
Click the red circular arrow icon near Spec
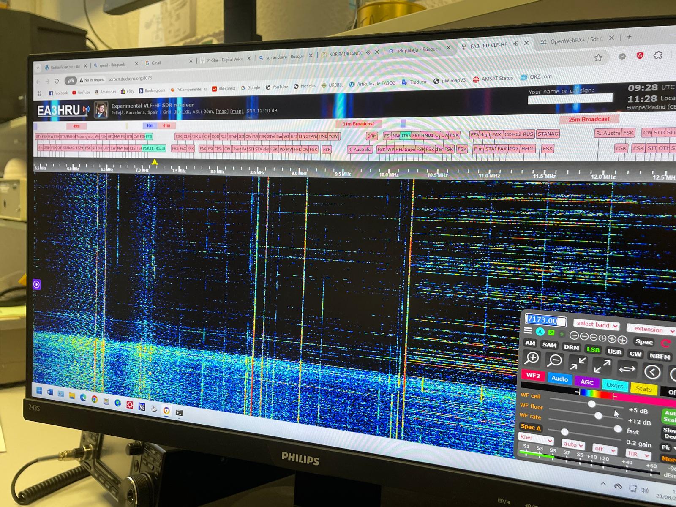(666, 343)
